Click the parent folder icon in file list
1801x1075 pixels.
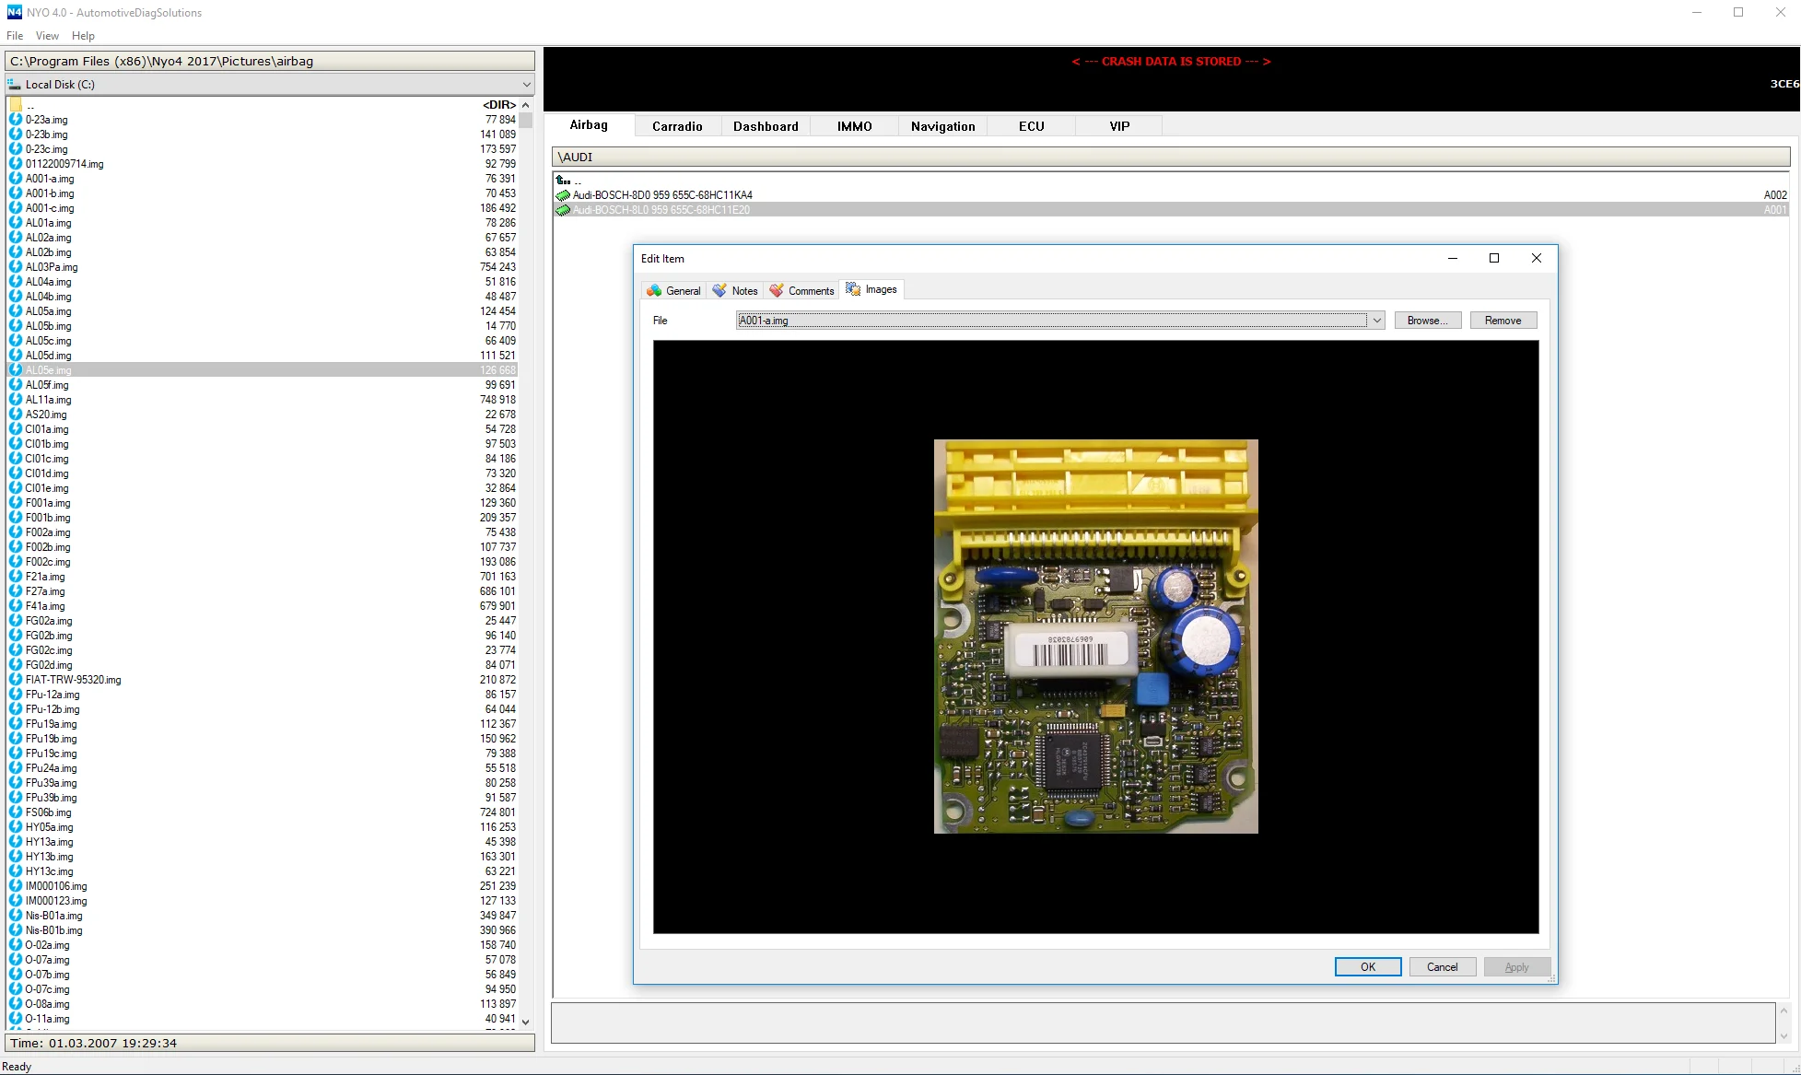coord(15,105)
